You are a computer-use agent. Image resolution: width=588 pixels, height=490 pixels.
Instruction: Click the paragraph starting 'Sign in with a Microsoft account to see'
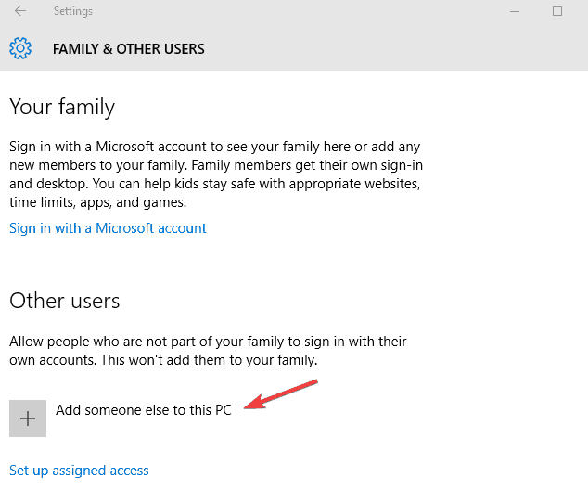pyautogui.click(x=215, y=174)
